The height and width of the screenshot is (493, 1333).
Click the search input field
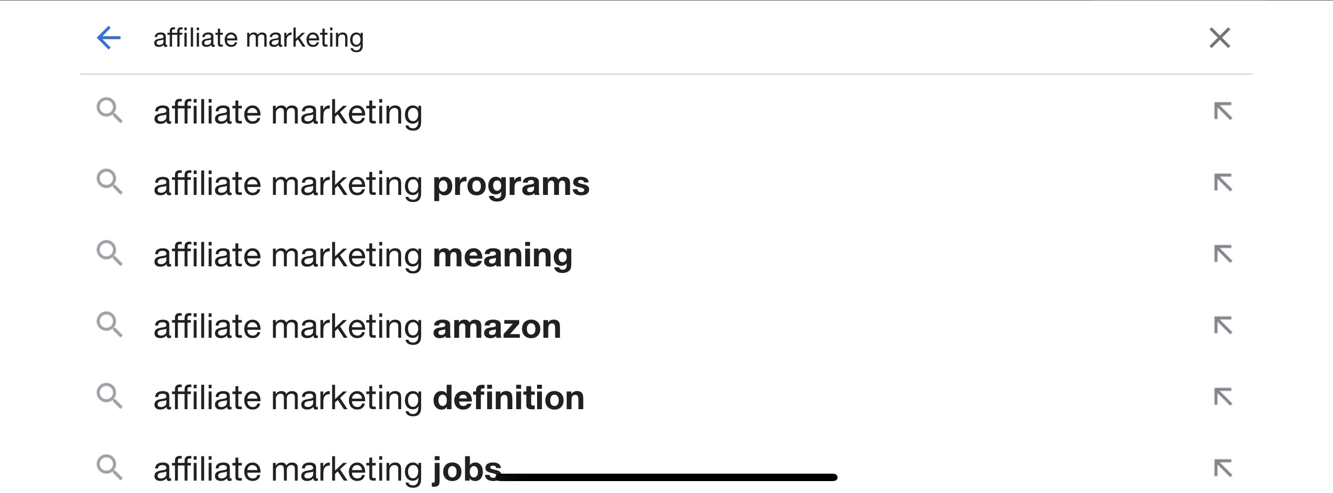(x=621, y=38)
